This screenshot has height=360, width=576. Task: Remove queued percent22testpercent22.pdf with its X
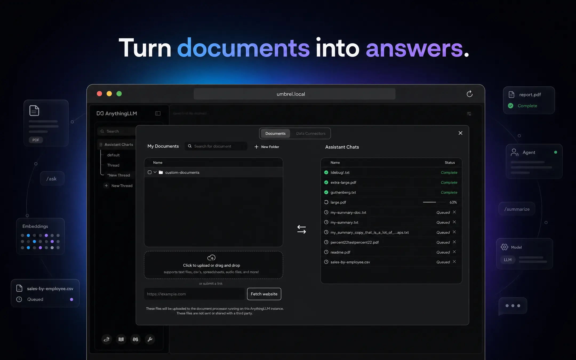[454, 242]
